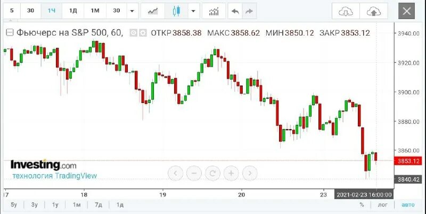Set the time range to 1y

pyautogui.click(x=55, y=205)
